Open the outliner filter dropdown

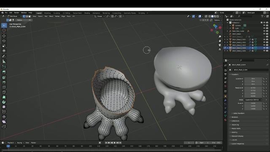[263, 16]
